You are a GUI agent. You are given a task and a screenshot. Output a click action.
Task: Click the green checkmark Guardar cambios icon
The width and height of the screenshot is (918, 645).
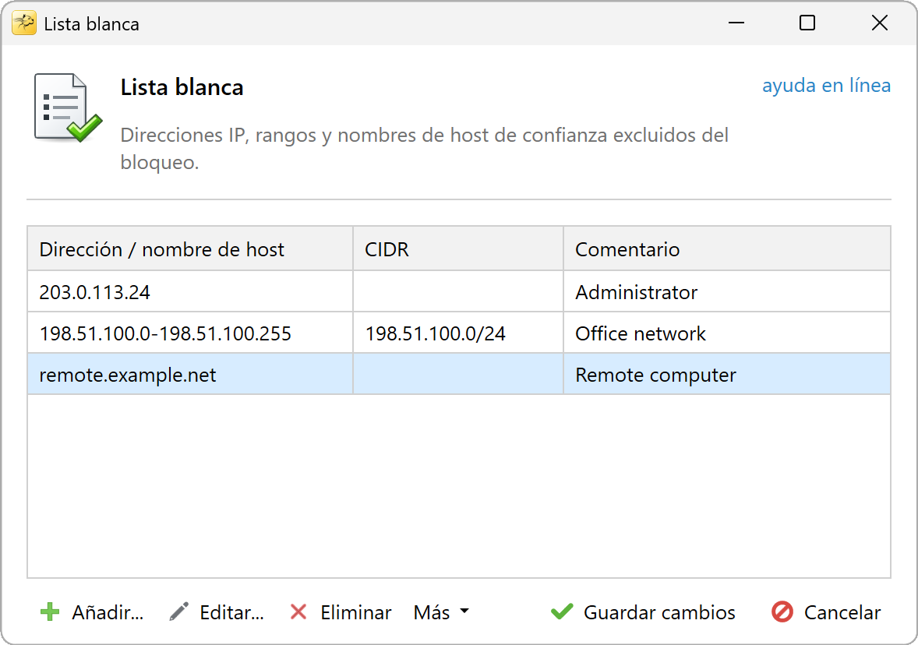pos(562,612)
